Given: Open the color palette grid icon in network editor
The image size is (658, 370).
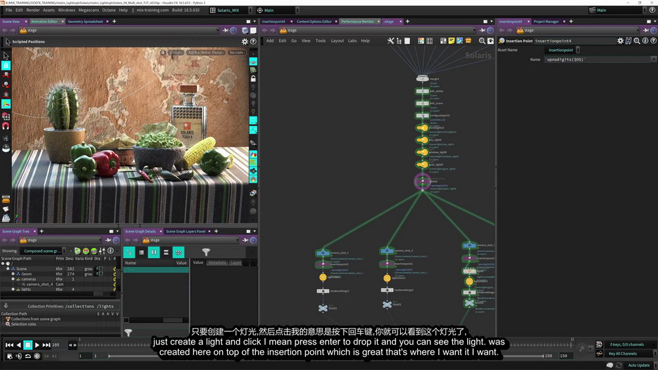Looking at the screenshot, I should point(421,41).
